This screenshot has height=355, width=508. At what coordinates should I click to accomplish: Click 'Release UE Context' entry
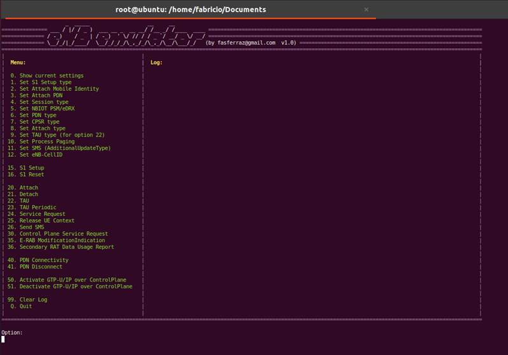click(x=41, y=220)
